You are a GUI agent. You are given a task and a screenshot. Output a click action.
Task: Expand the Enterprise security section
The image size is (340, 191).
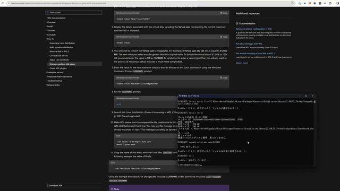[55, 72]
